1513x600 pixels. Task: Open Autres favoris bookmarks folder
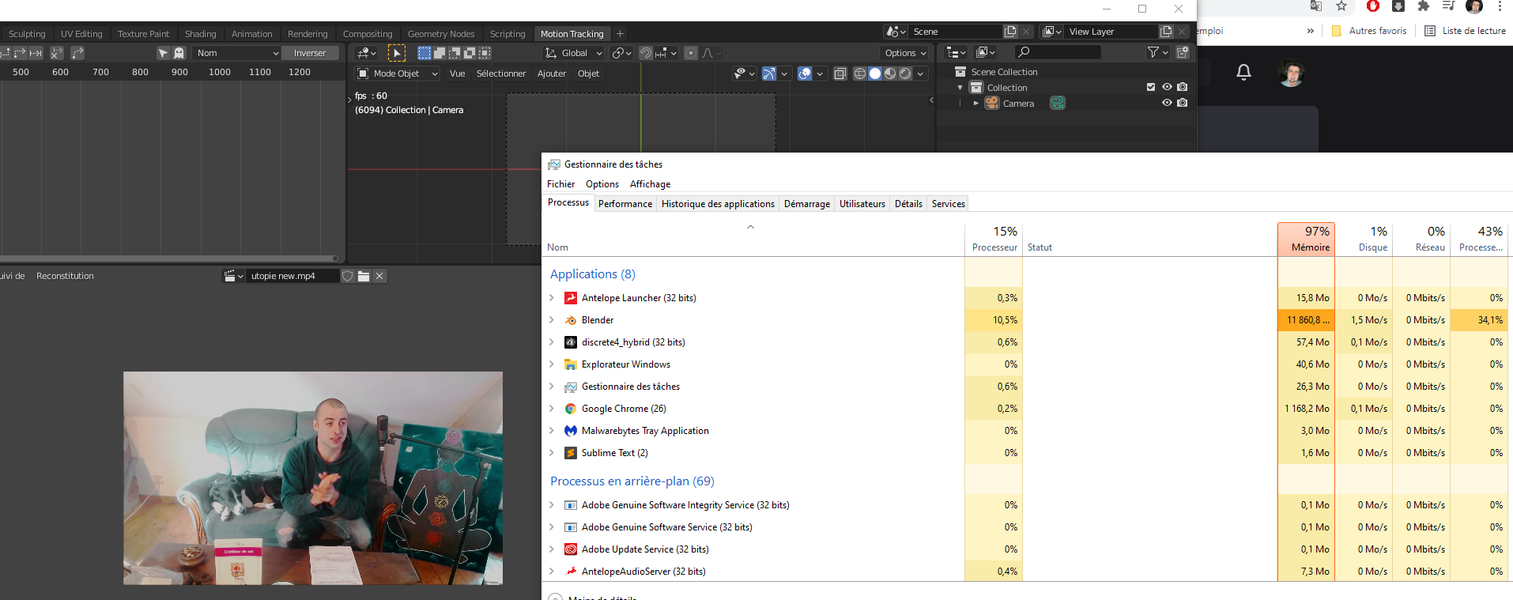point(1369,31)
